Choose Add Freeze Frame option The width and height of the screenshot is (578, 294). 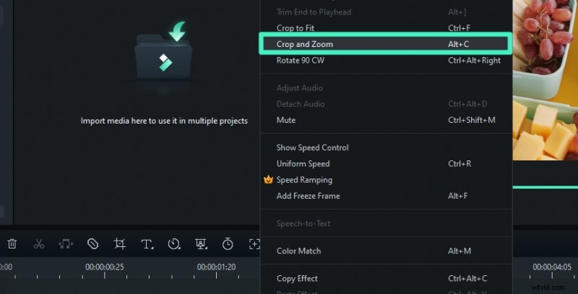[308, 196]
